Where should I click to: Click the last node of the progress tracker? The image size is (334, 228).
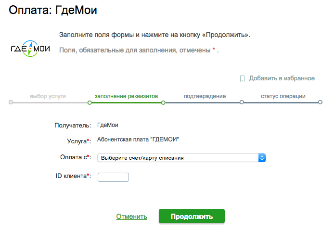[x=320, y=102]
